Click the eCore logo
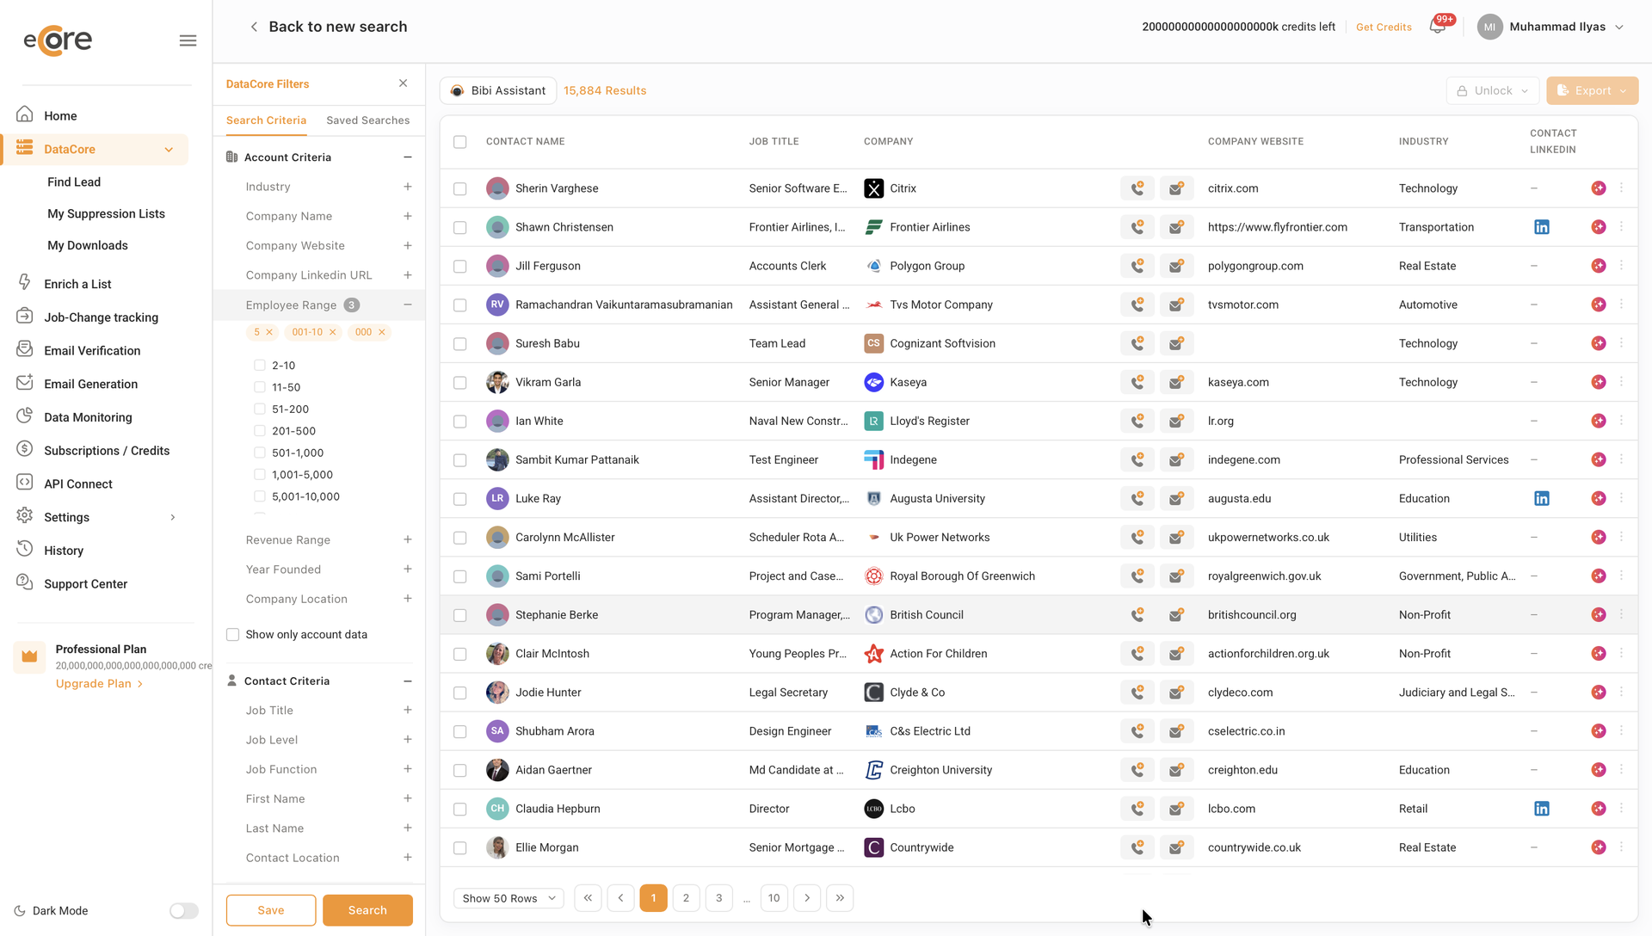 (58, 40)
